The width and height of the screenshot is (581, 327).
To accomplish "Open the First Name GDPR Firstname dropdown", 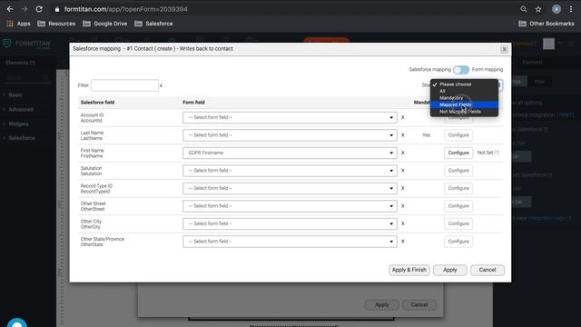I will click(290, 153).
